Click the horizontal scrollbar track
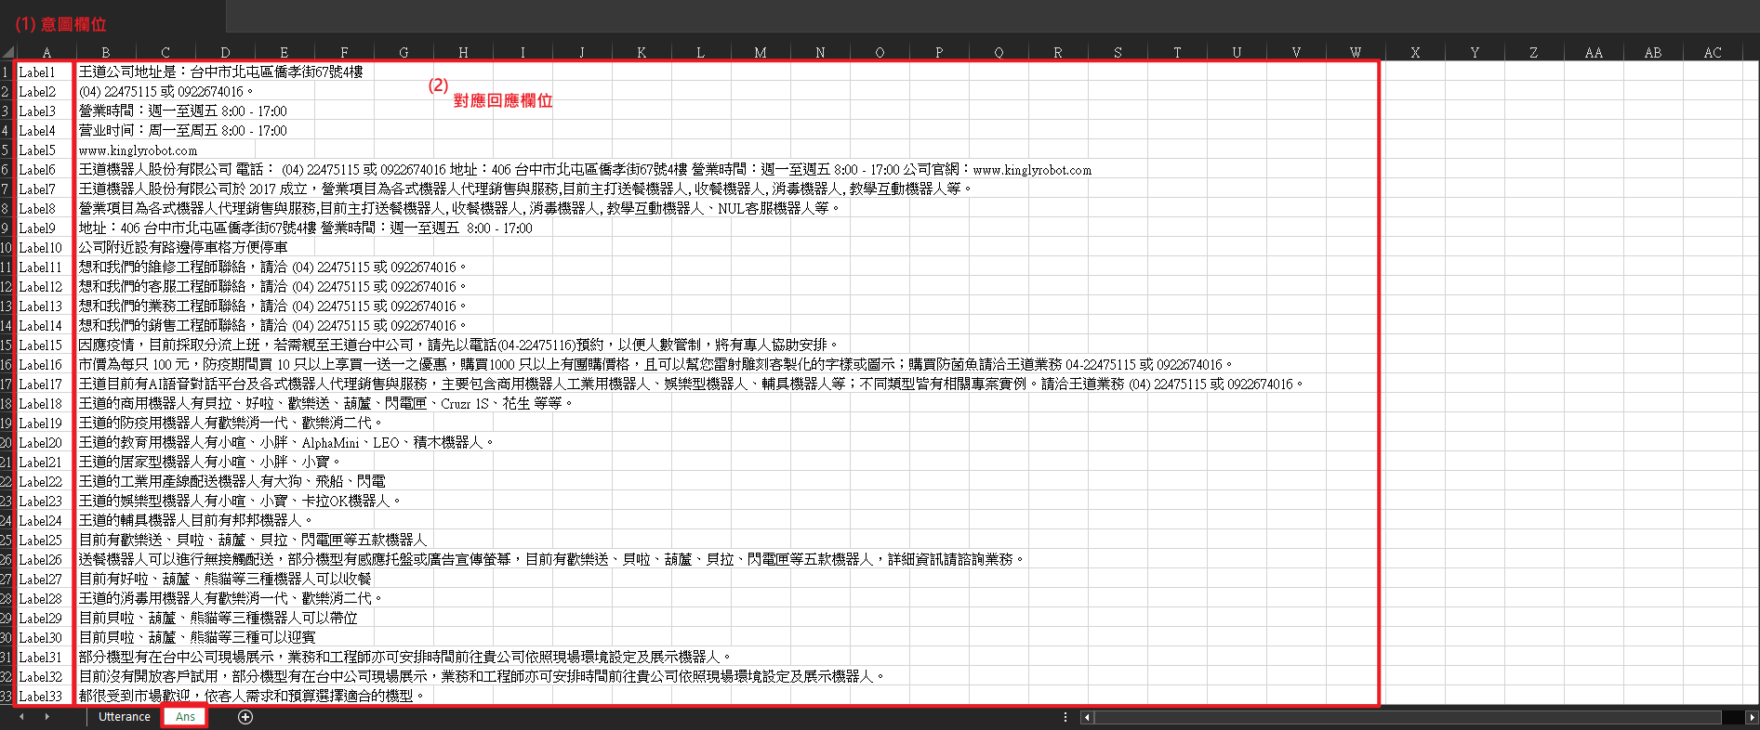1760x730 pixels. pos(1395,717)
